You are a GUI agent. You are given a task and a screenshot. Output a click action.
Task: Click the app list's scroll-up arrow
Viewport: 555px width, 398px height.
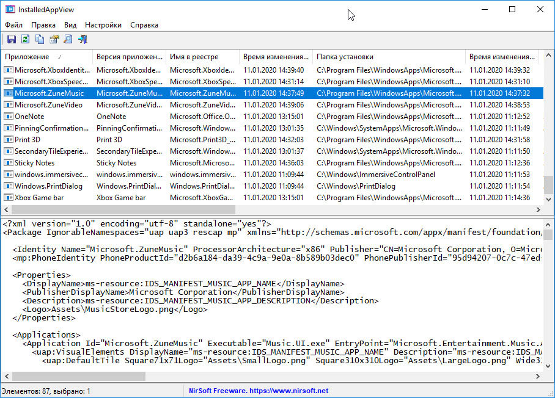click(x=548, y=55)
